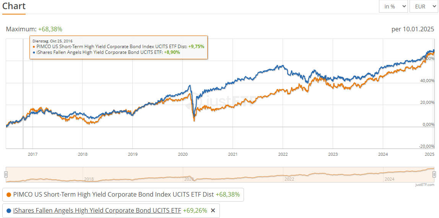This screenshot has width=439, height=218.
Task: Click the 2022 label in the navigator
Action: click(289, 179)
